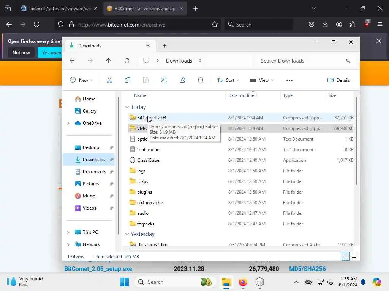
Task: Select Videos in the navigation pane
Action: pos(89,208)
